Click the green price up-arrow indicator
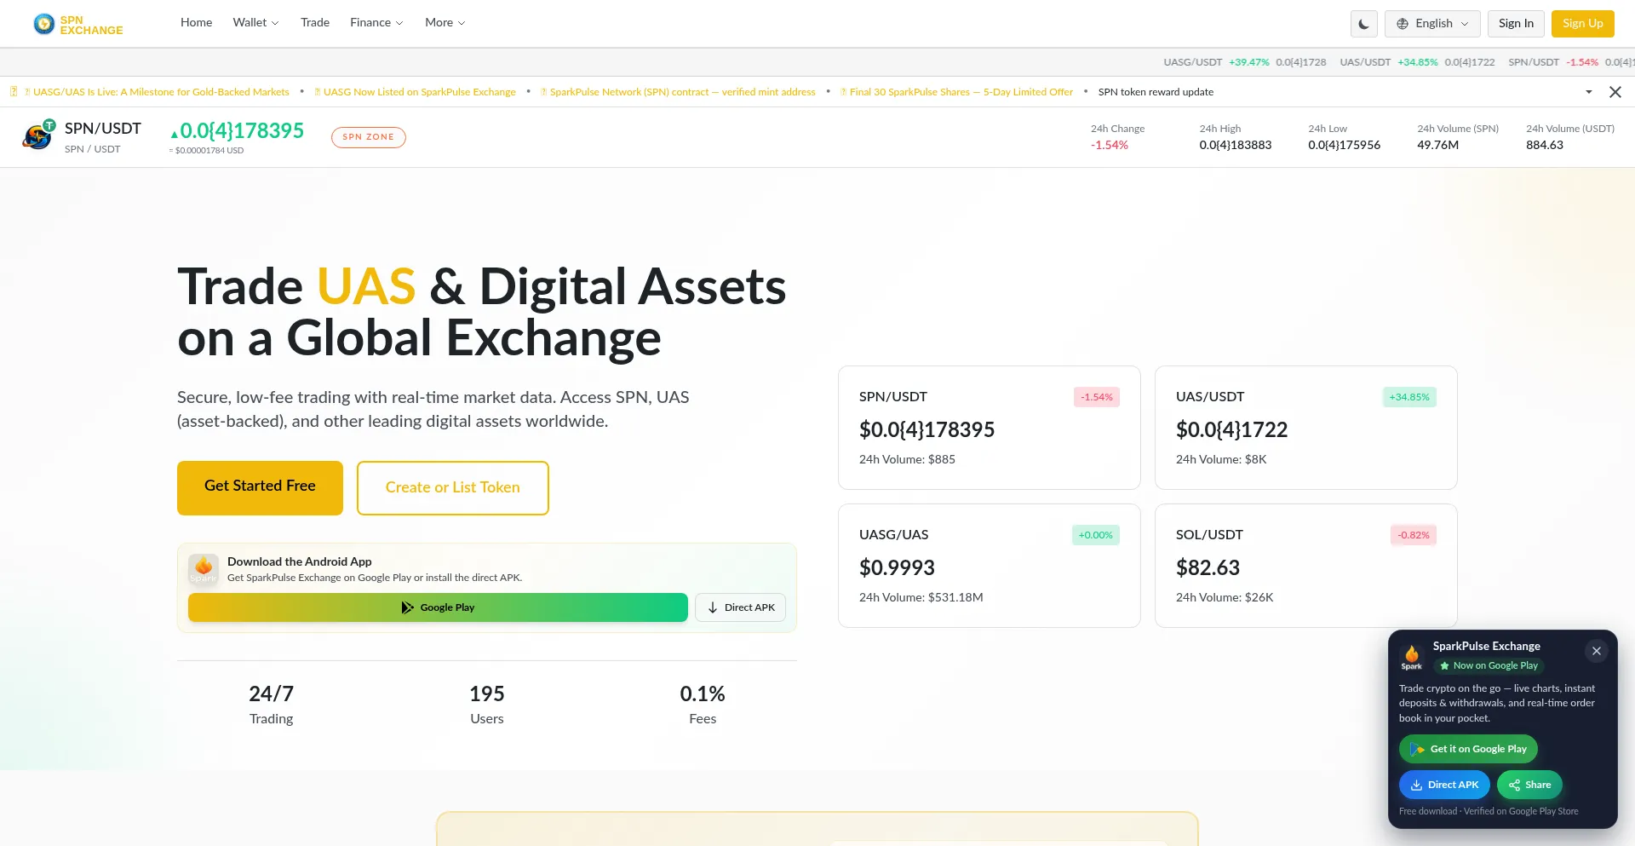Image resolution: width=1635 pixels, height=846 pixels. [x=174, y=134]
